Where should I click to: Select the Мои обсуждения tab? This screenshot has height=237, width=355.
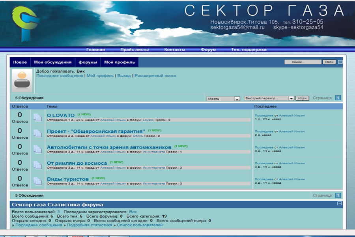53,62
